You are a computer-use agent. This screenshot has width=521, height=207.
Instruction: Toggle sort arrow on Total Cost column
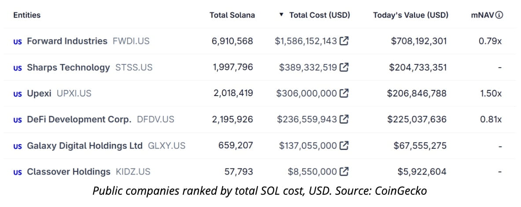282,15
